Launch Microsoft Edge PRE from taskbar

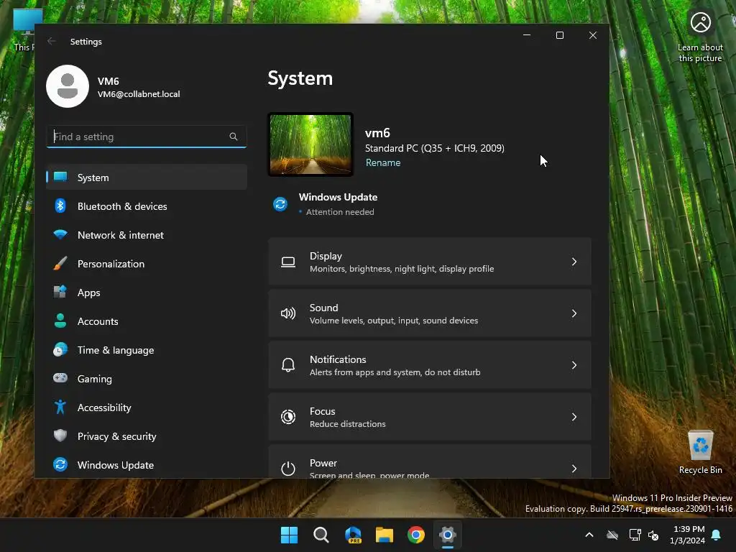353,535
